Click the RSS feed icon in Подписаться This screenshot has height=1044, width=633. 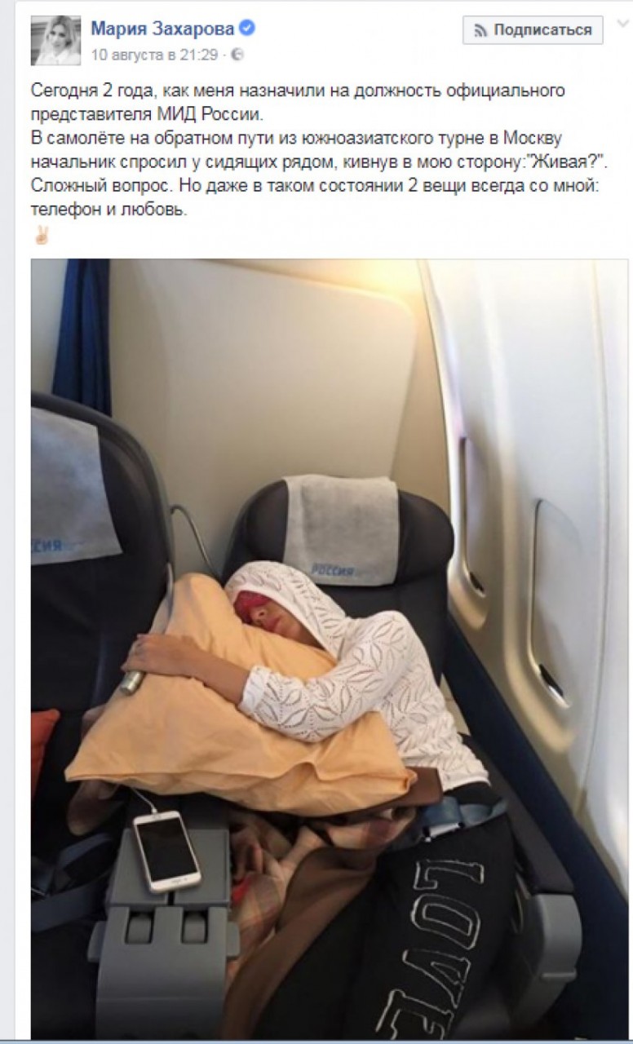480,30
